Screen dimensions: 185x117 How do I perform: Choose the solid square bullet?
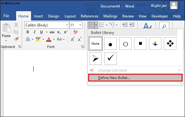pyautogui.click(x=140, y=44)
